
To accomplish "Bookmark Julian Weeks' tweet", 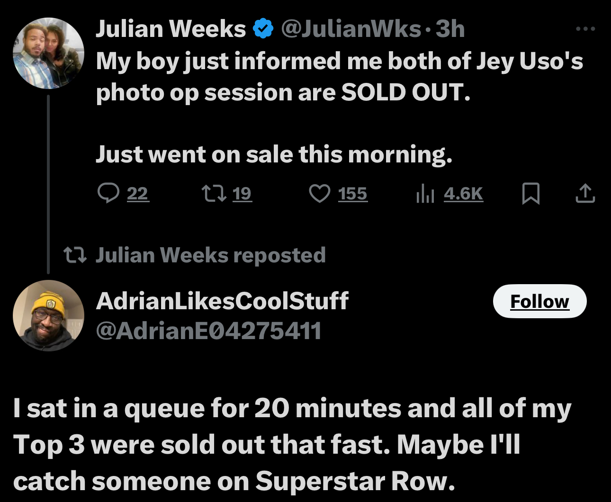I will click(530, 193).
